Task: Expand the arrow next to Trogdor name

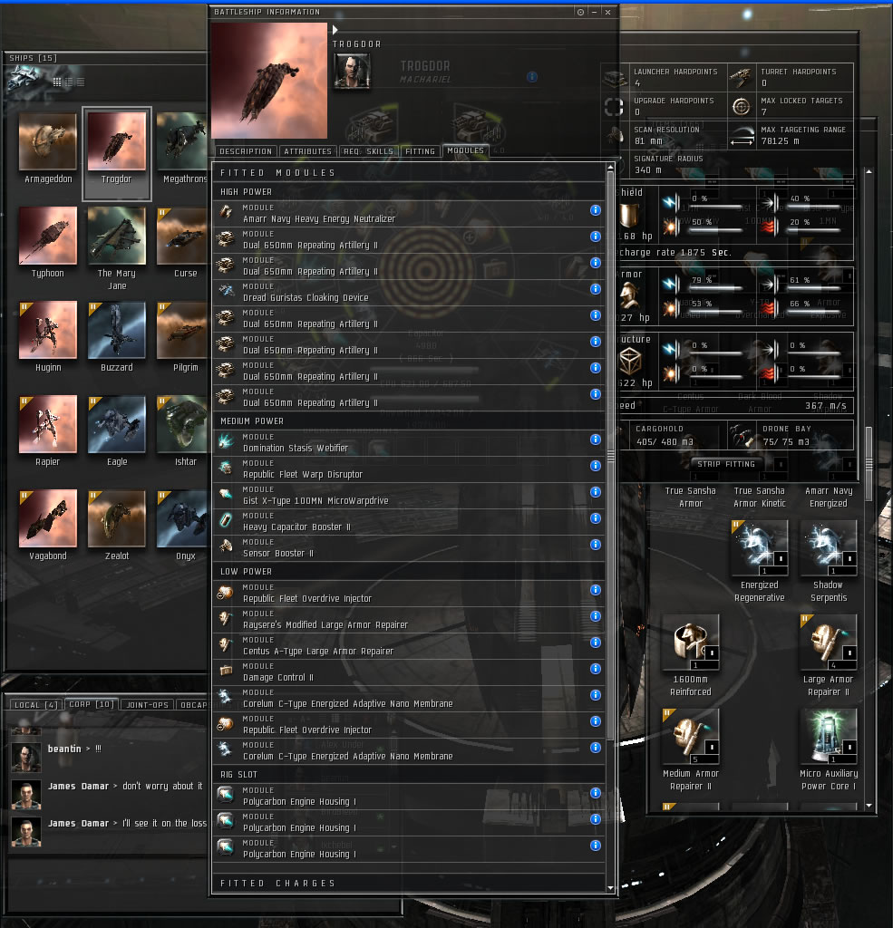Action: click(x=335, y=30)
